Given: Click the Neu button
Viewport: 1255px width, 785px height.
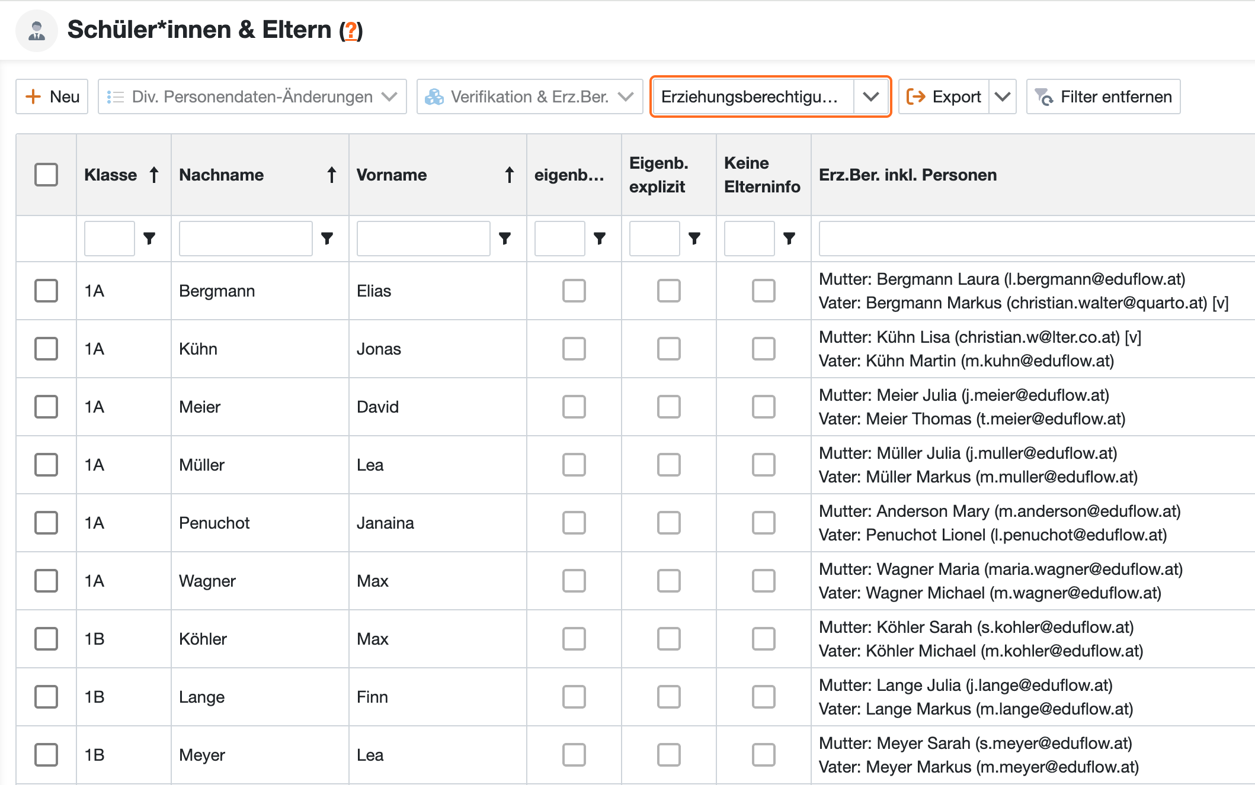Looking at the screenshot, I should click(52, 96).
